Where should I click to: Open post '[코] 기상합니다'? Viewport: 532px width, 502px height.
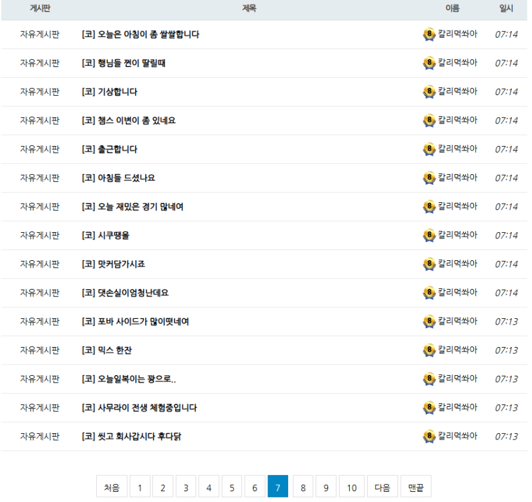(x=110, y=92)
